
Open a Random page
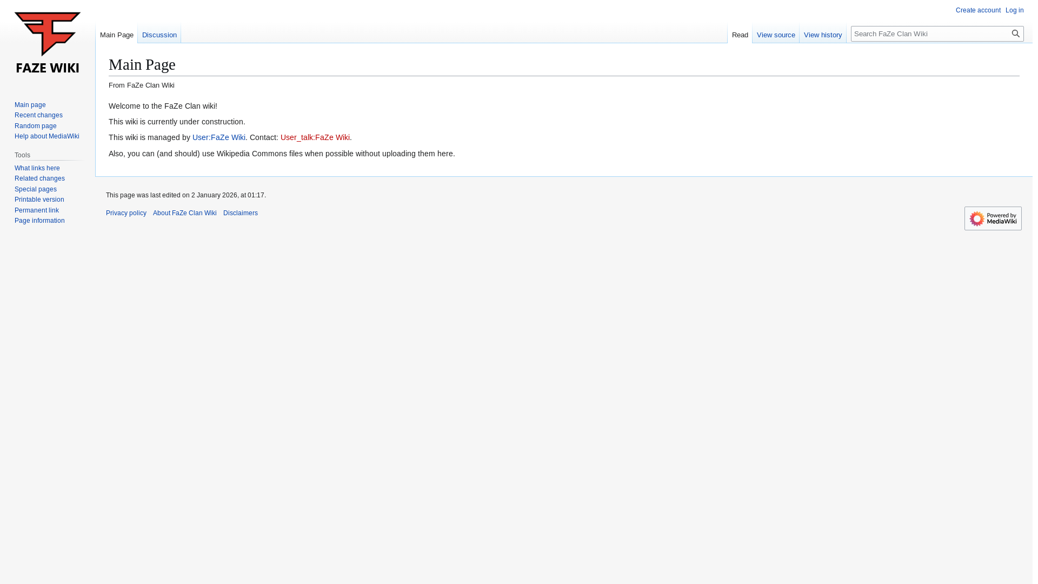(x=36, y=126)
